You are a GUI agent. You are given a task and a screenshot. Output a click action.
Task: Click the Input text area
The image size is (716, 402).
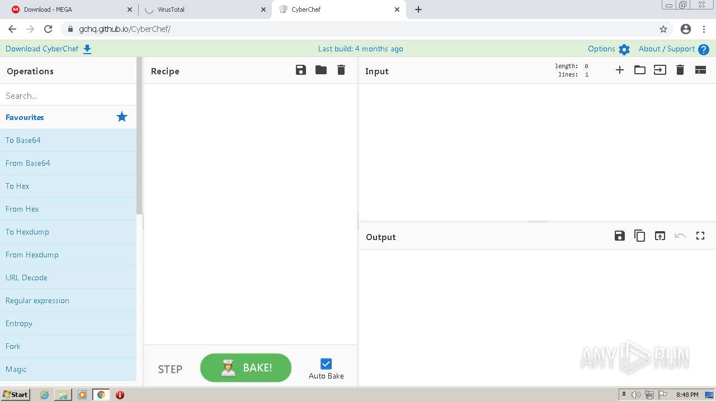(x=537, y=152)
